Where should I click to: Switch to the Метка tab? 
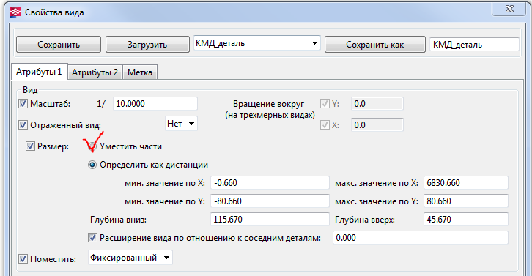click(140, 72)
